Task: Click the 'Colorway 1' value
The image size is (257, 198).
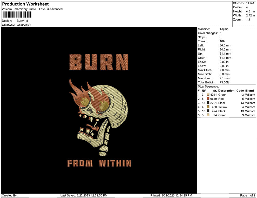Action: point(24,25)
